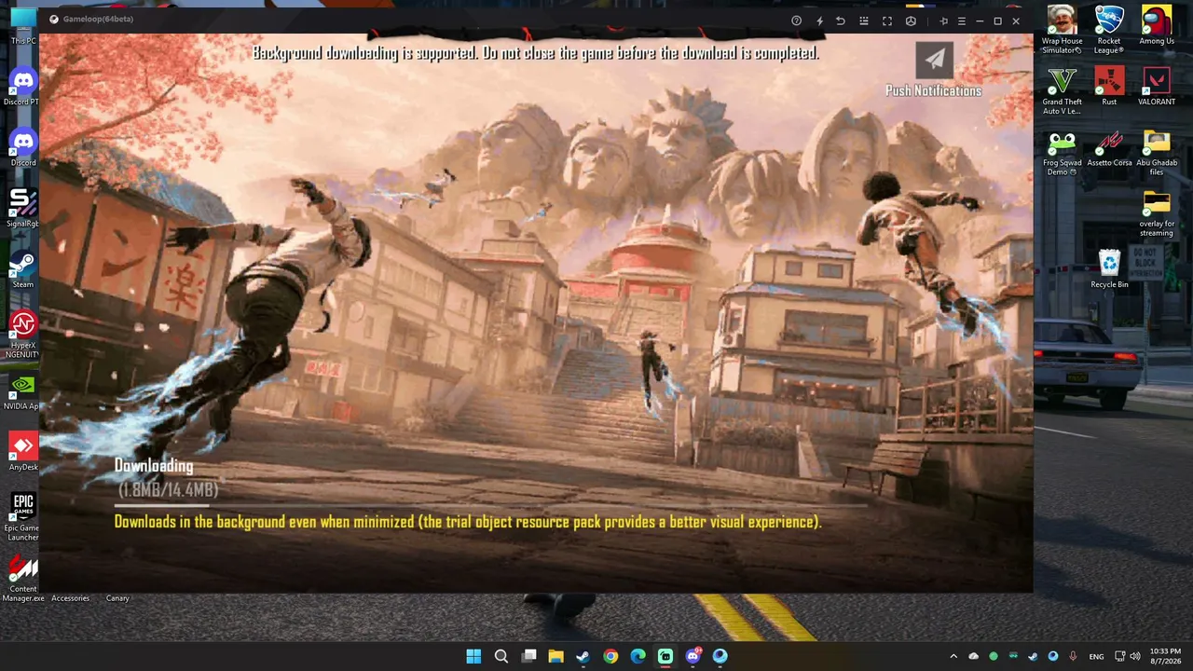Open the clock showing 10:33 PM

[x=1165, y=656]
